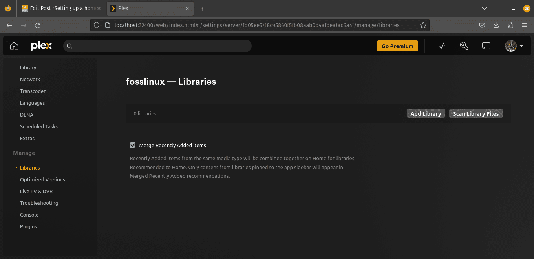Image resolution: width=534 pixels, height=259 pixels.
Task: Open Transcoder settings in sidebar
Action: click(33, 91)
